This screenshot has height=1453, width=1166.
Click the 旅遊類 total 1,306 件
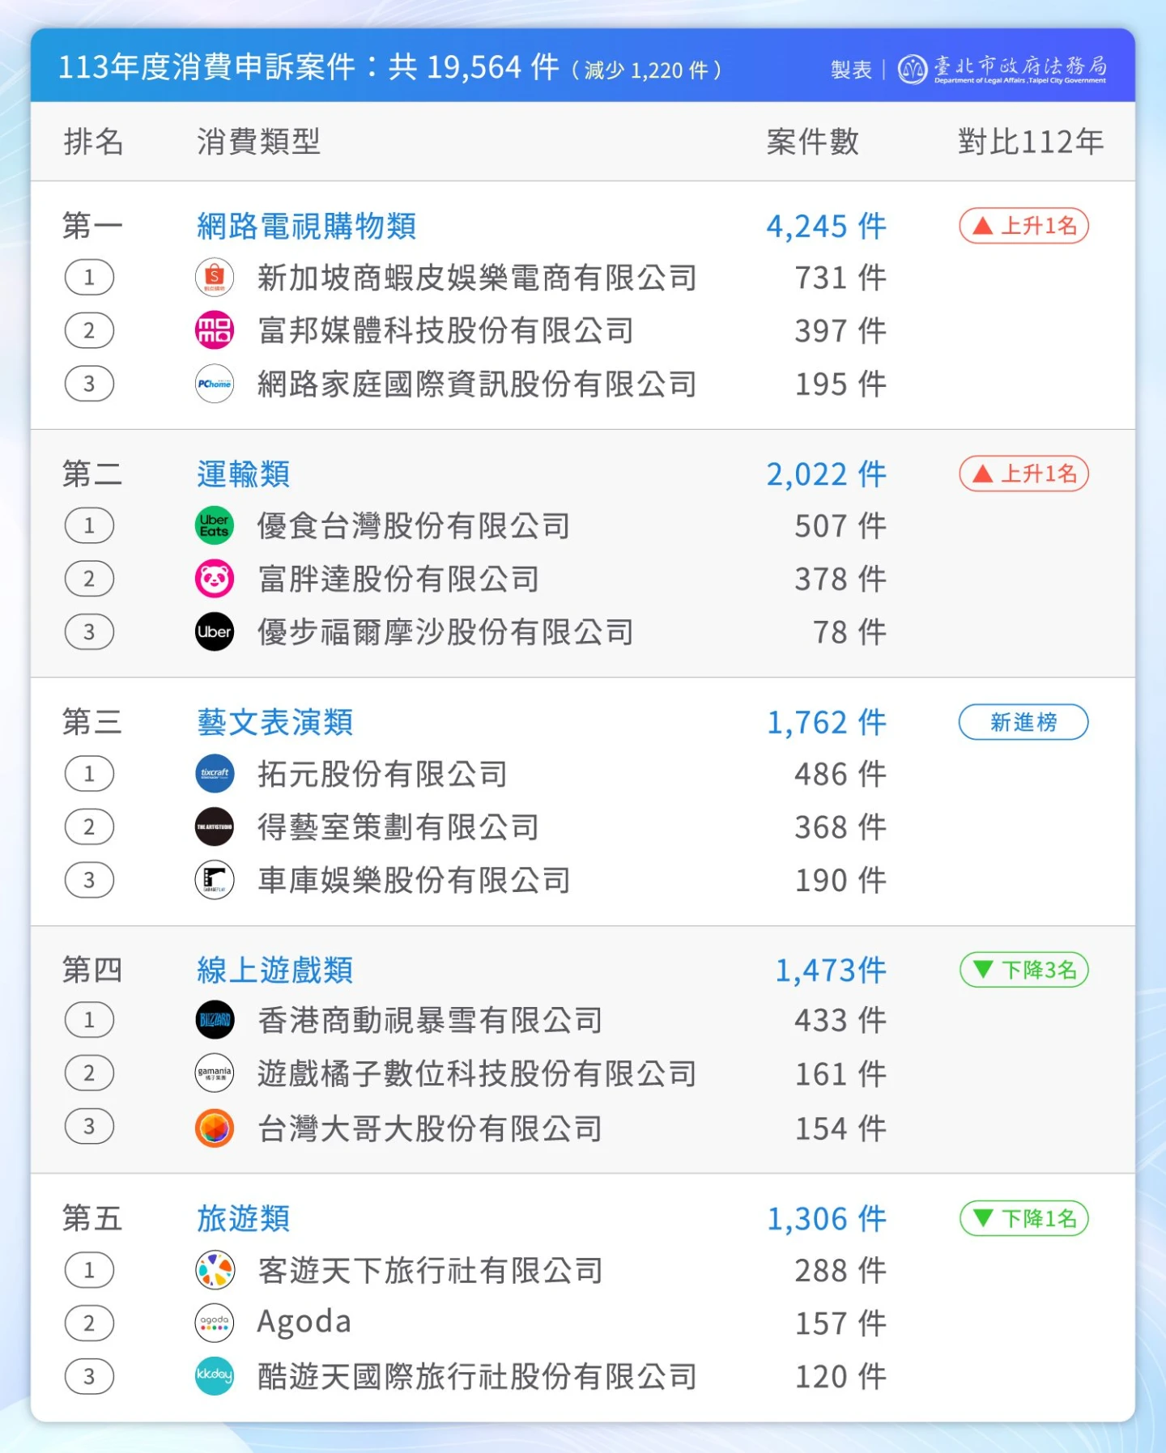pyautogui.click(x=826, y=1219)
